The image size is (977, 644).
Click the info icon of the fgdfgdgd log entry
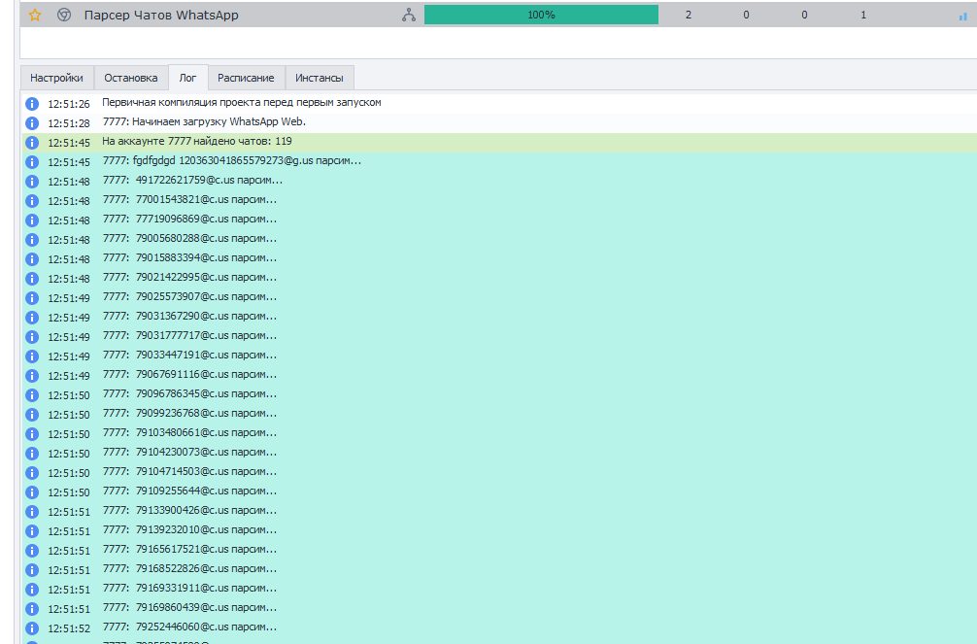(32, 161)
